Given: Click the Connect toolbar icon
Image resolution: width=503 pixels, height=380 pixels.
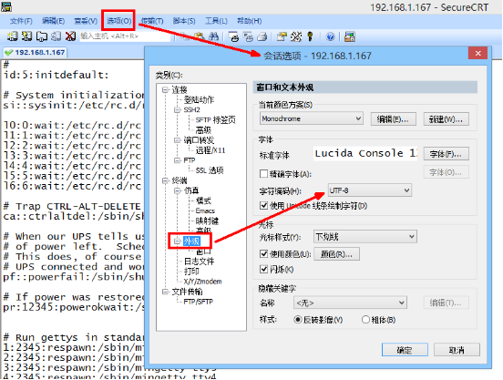Looking at the screenshot, I should pos(12,36).
